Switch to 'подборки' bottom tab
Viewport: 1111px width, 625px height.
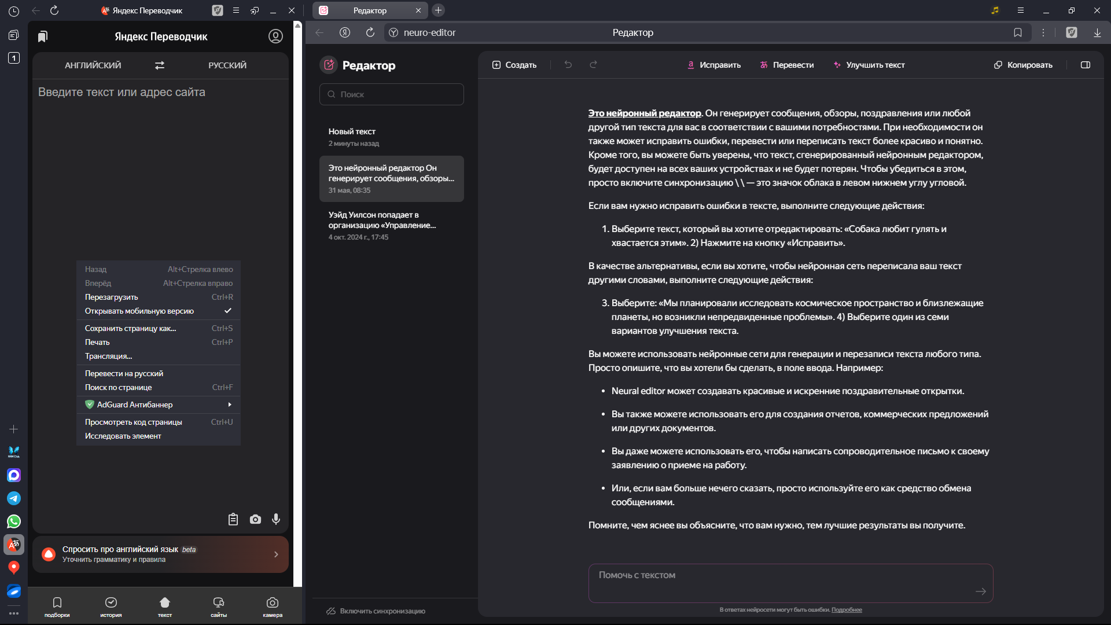click(x=57, y=607)
